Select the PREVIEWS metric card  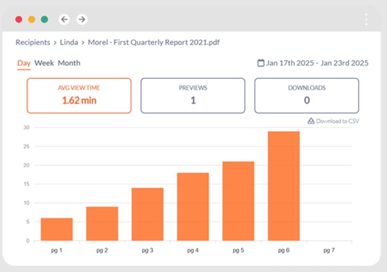(193, 95)
